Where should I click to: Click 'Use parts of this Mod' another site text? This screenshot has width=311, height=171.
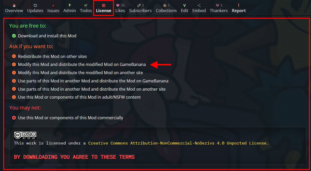(x=92, y=89)
